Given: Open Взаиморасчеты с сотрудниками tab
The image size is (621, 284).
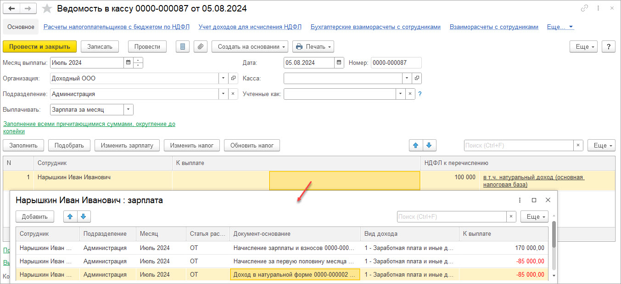Looking at the screenshot, I should (494, 27).
